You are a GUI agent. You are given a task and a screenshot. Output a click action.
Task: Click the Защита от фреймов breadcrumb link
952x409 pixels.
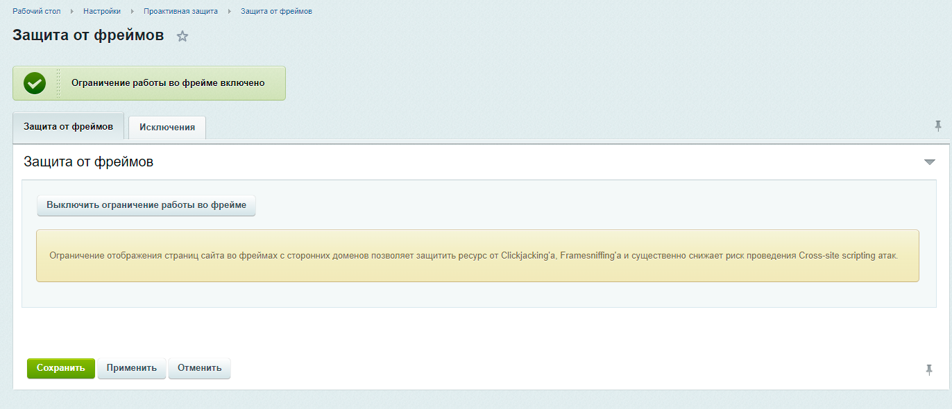[x=276, y=11]
